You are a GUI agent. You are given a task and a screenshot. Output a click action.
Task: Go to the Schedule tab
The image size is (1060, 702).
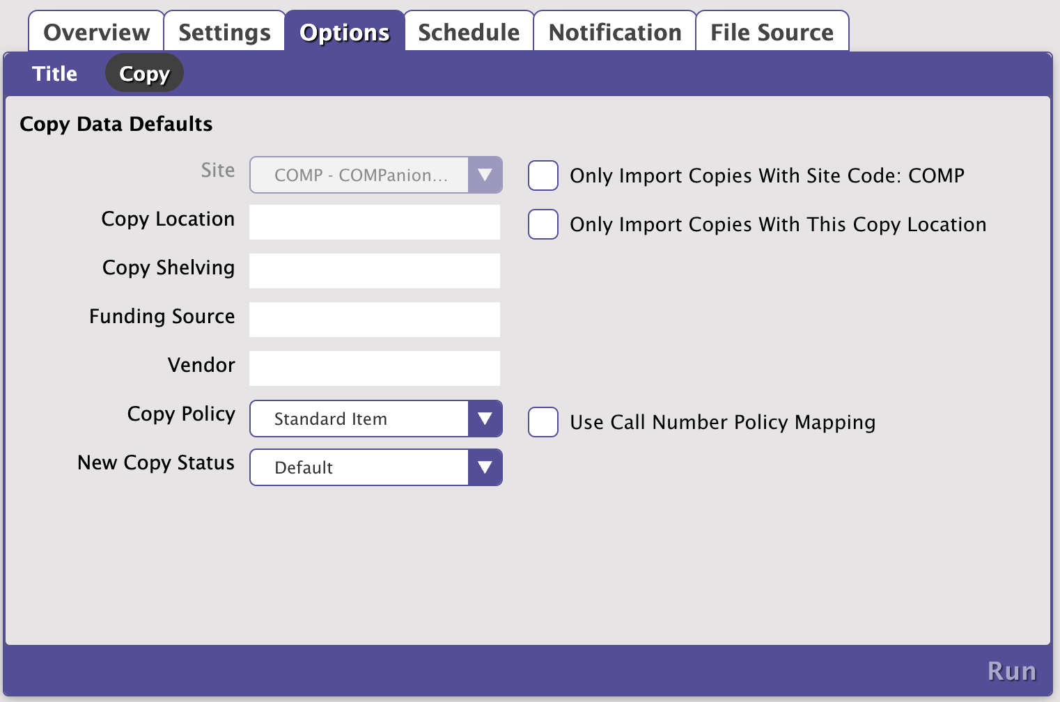point(469,32)
